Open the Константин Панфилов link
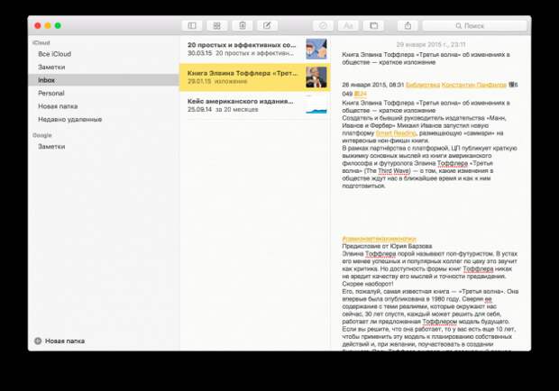 pyautogui.click(x=473, y=85)
